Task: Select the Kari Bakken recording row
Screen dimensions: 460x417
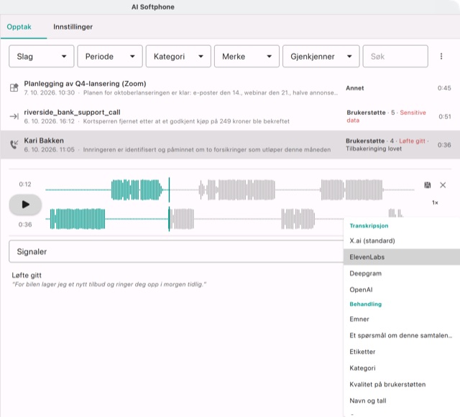Action: click(x=230, y=145)
